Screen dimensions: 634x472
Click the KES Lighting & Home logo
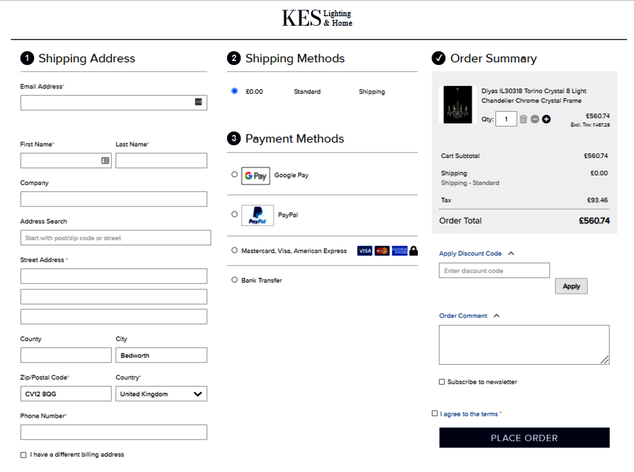click(x=317, y=18)
